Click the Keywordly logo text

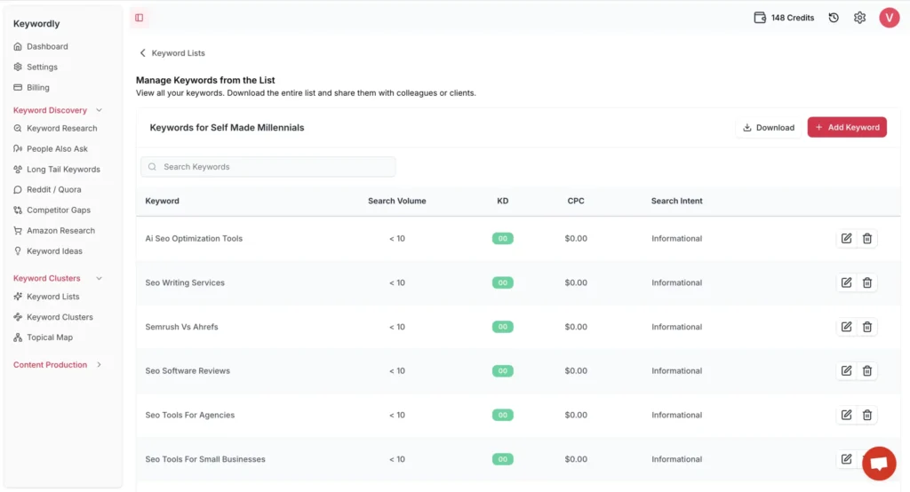tap(36, 24)
